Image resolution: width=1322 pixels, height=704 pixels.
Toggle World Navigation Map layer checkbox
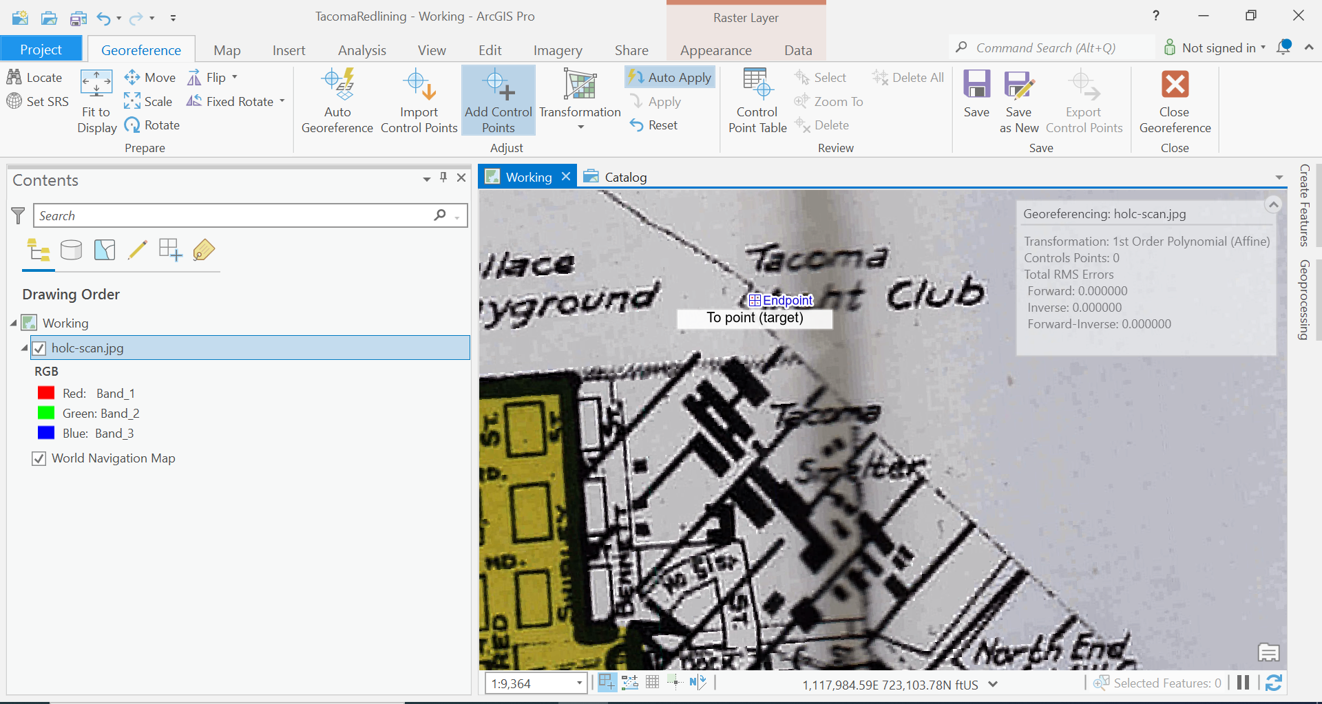pos(39,458)
